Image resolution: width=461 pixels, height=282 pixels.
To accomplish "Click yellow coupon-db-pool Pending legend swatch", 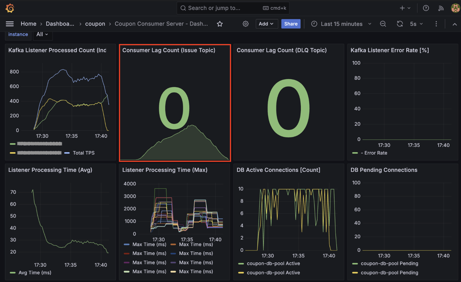I will coord(355,273).
